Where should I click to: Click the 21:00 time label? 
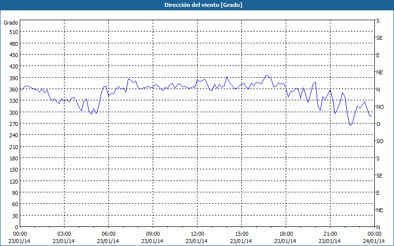click(330, 234)
